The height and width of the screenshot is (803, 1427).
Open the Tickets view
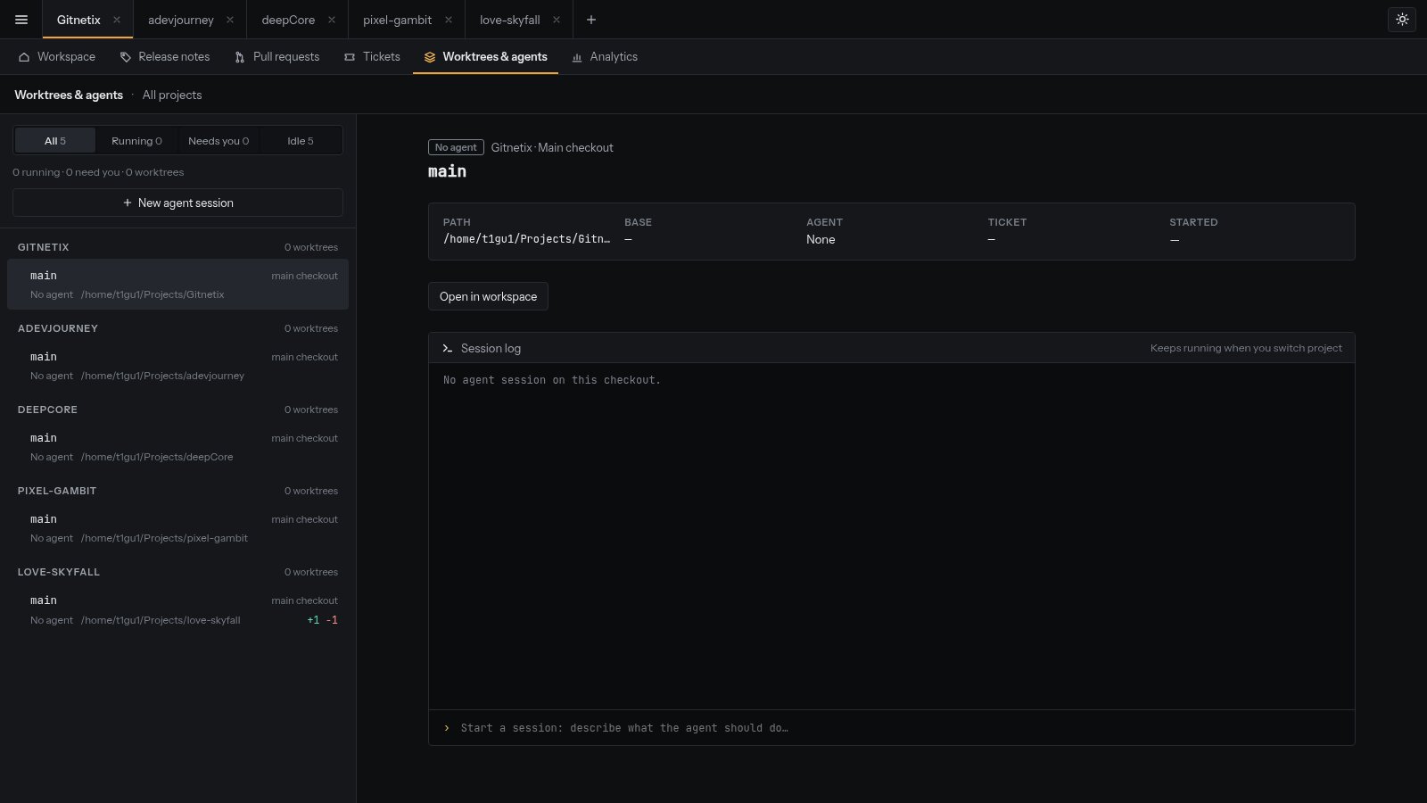372,57
